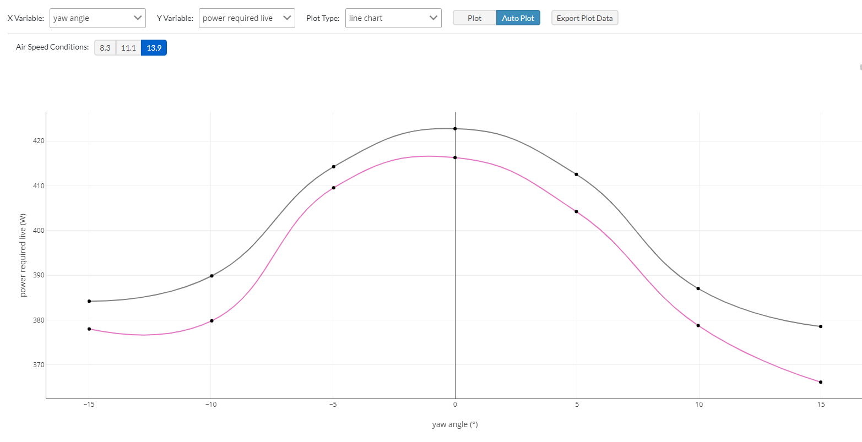Click the Plot button
862x442 pixels.
tap(474, 18)
